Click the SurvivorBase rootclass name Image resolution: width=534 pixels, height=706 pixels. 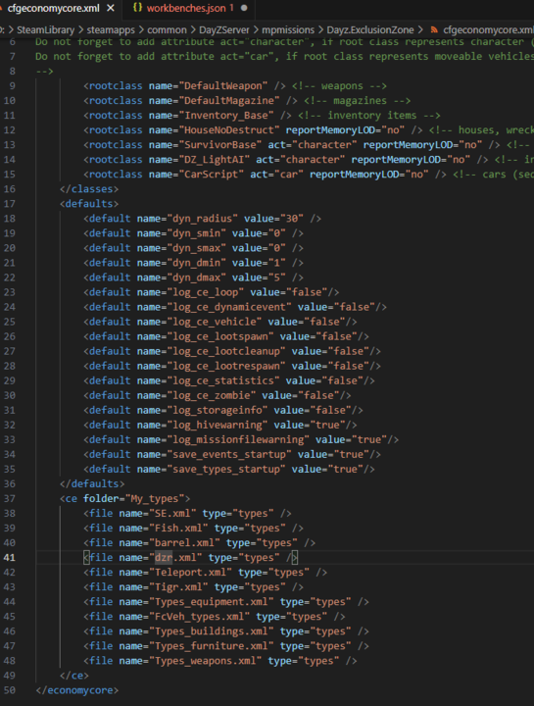(220, 145)
